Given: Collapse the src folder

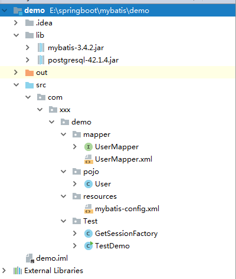Looking at the screenshot, I should coord(16,85).
